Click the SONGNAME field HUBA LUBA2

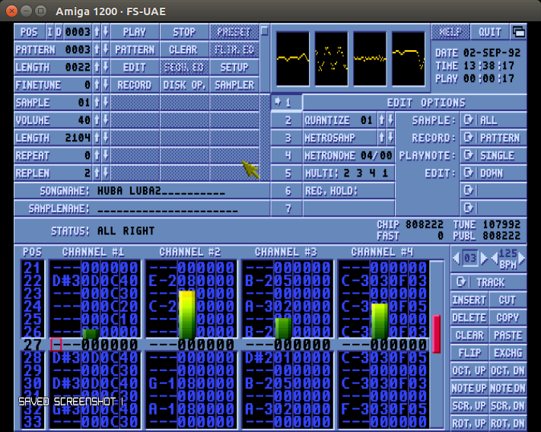pyautogui.click(x=161, y=191)
